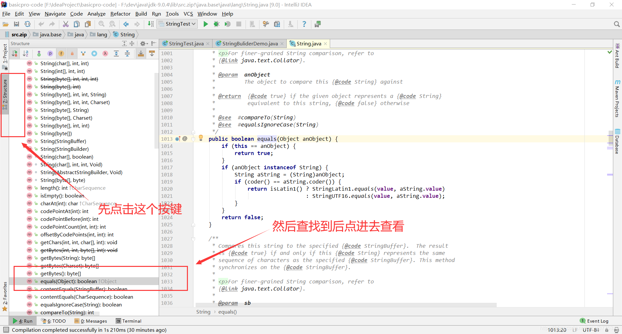Click fold end marker at line 1025
622x334 pixels.
point(193,224)
